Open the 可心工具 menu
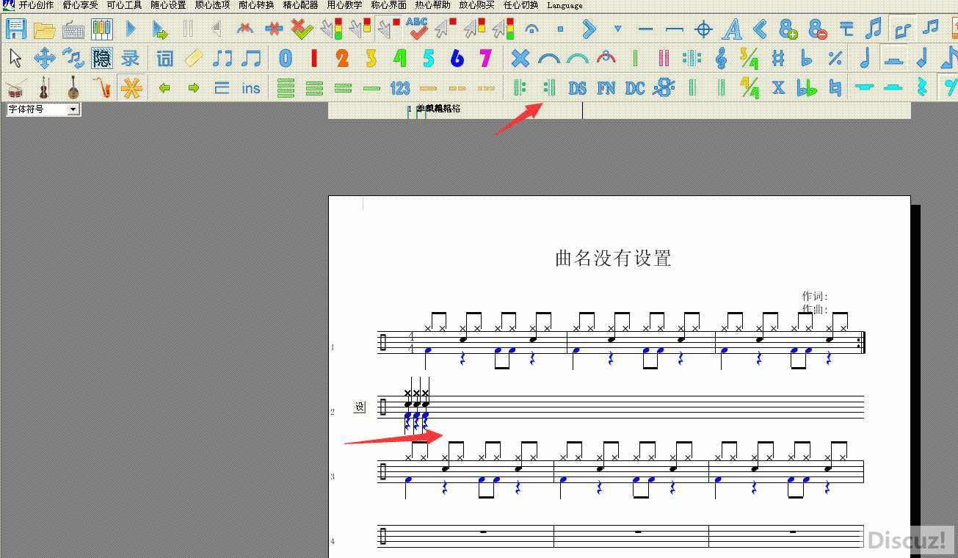The height and width of the screenshot is (558, 958). pyautogui.click(x=124, y=5)
